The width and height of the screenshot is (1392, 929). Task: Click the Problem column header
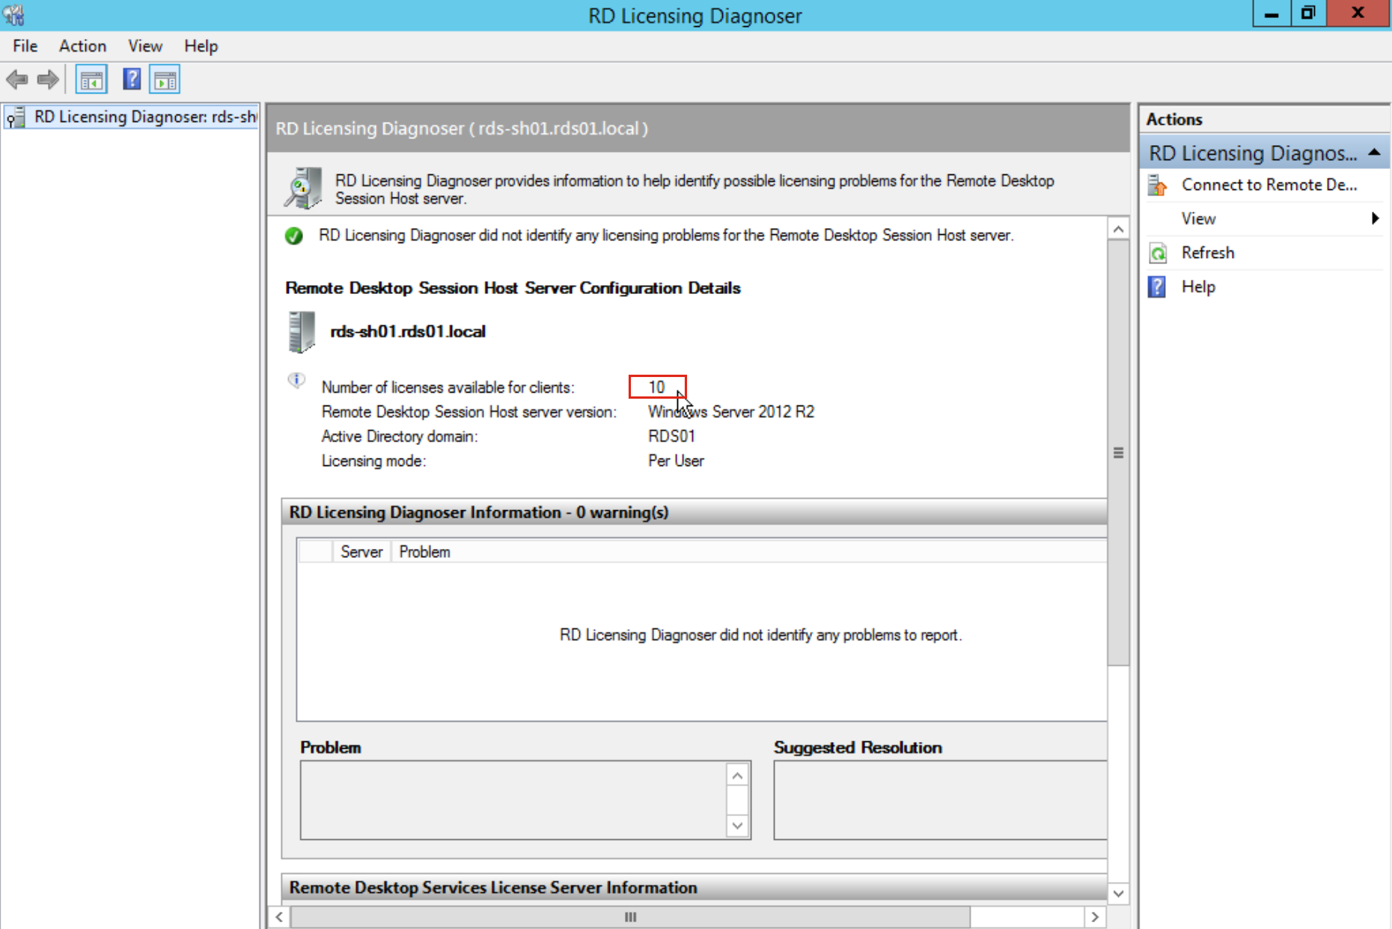(x=424, y=552)
